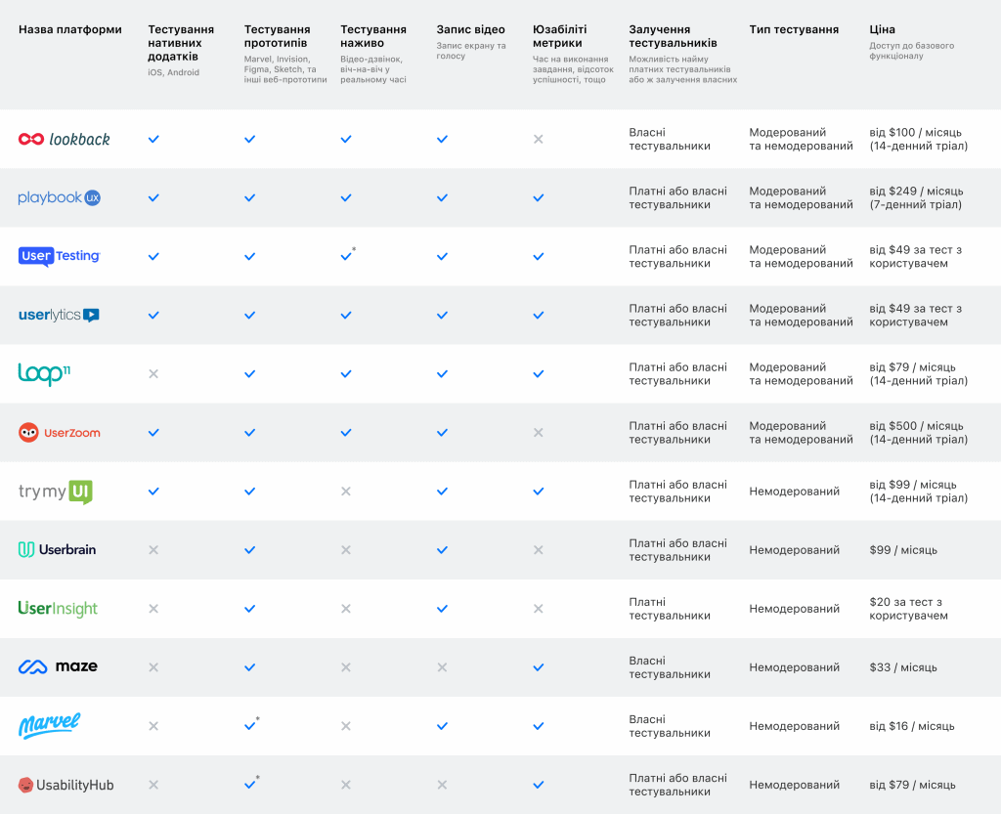The height and width of the screenshot is (814, 1001).
Task: Select the "Юзабіліті метрики" column header
Action: pyautogui.click(x=560, y=36)
